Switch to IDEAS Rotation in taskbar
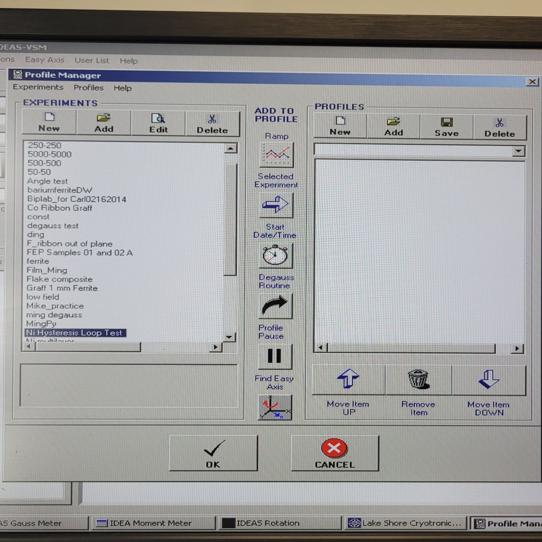This screenshot has width=542, height=542. click(279, 523)
